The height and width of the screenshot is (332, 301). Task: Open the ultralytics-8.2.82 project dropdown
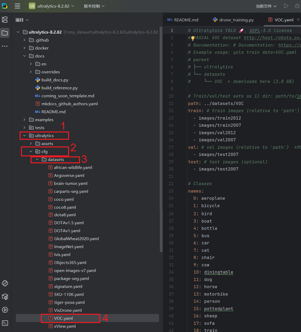pyautogui.click(x=51, y=6)
